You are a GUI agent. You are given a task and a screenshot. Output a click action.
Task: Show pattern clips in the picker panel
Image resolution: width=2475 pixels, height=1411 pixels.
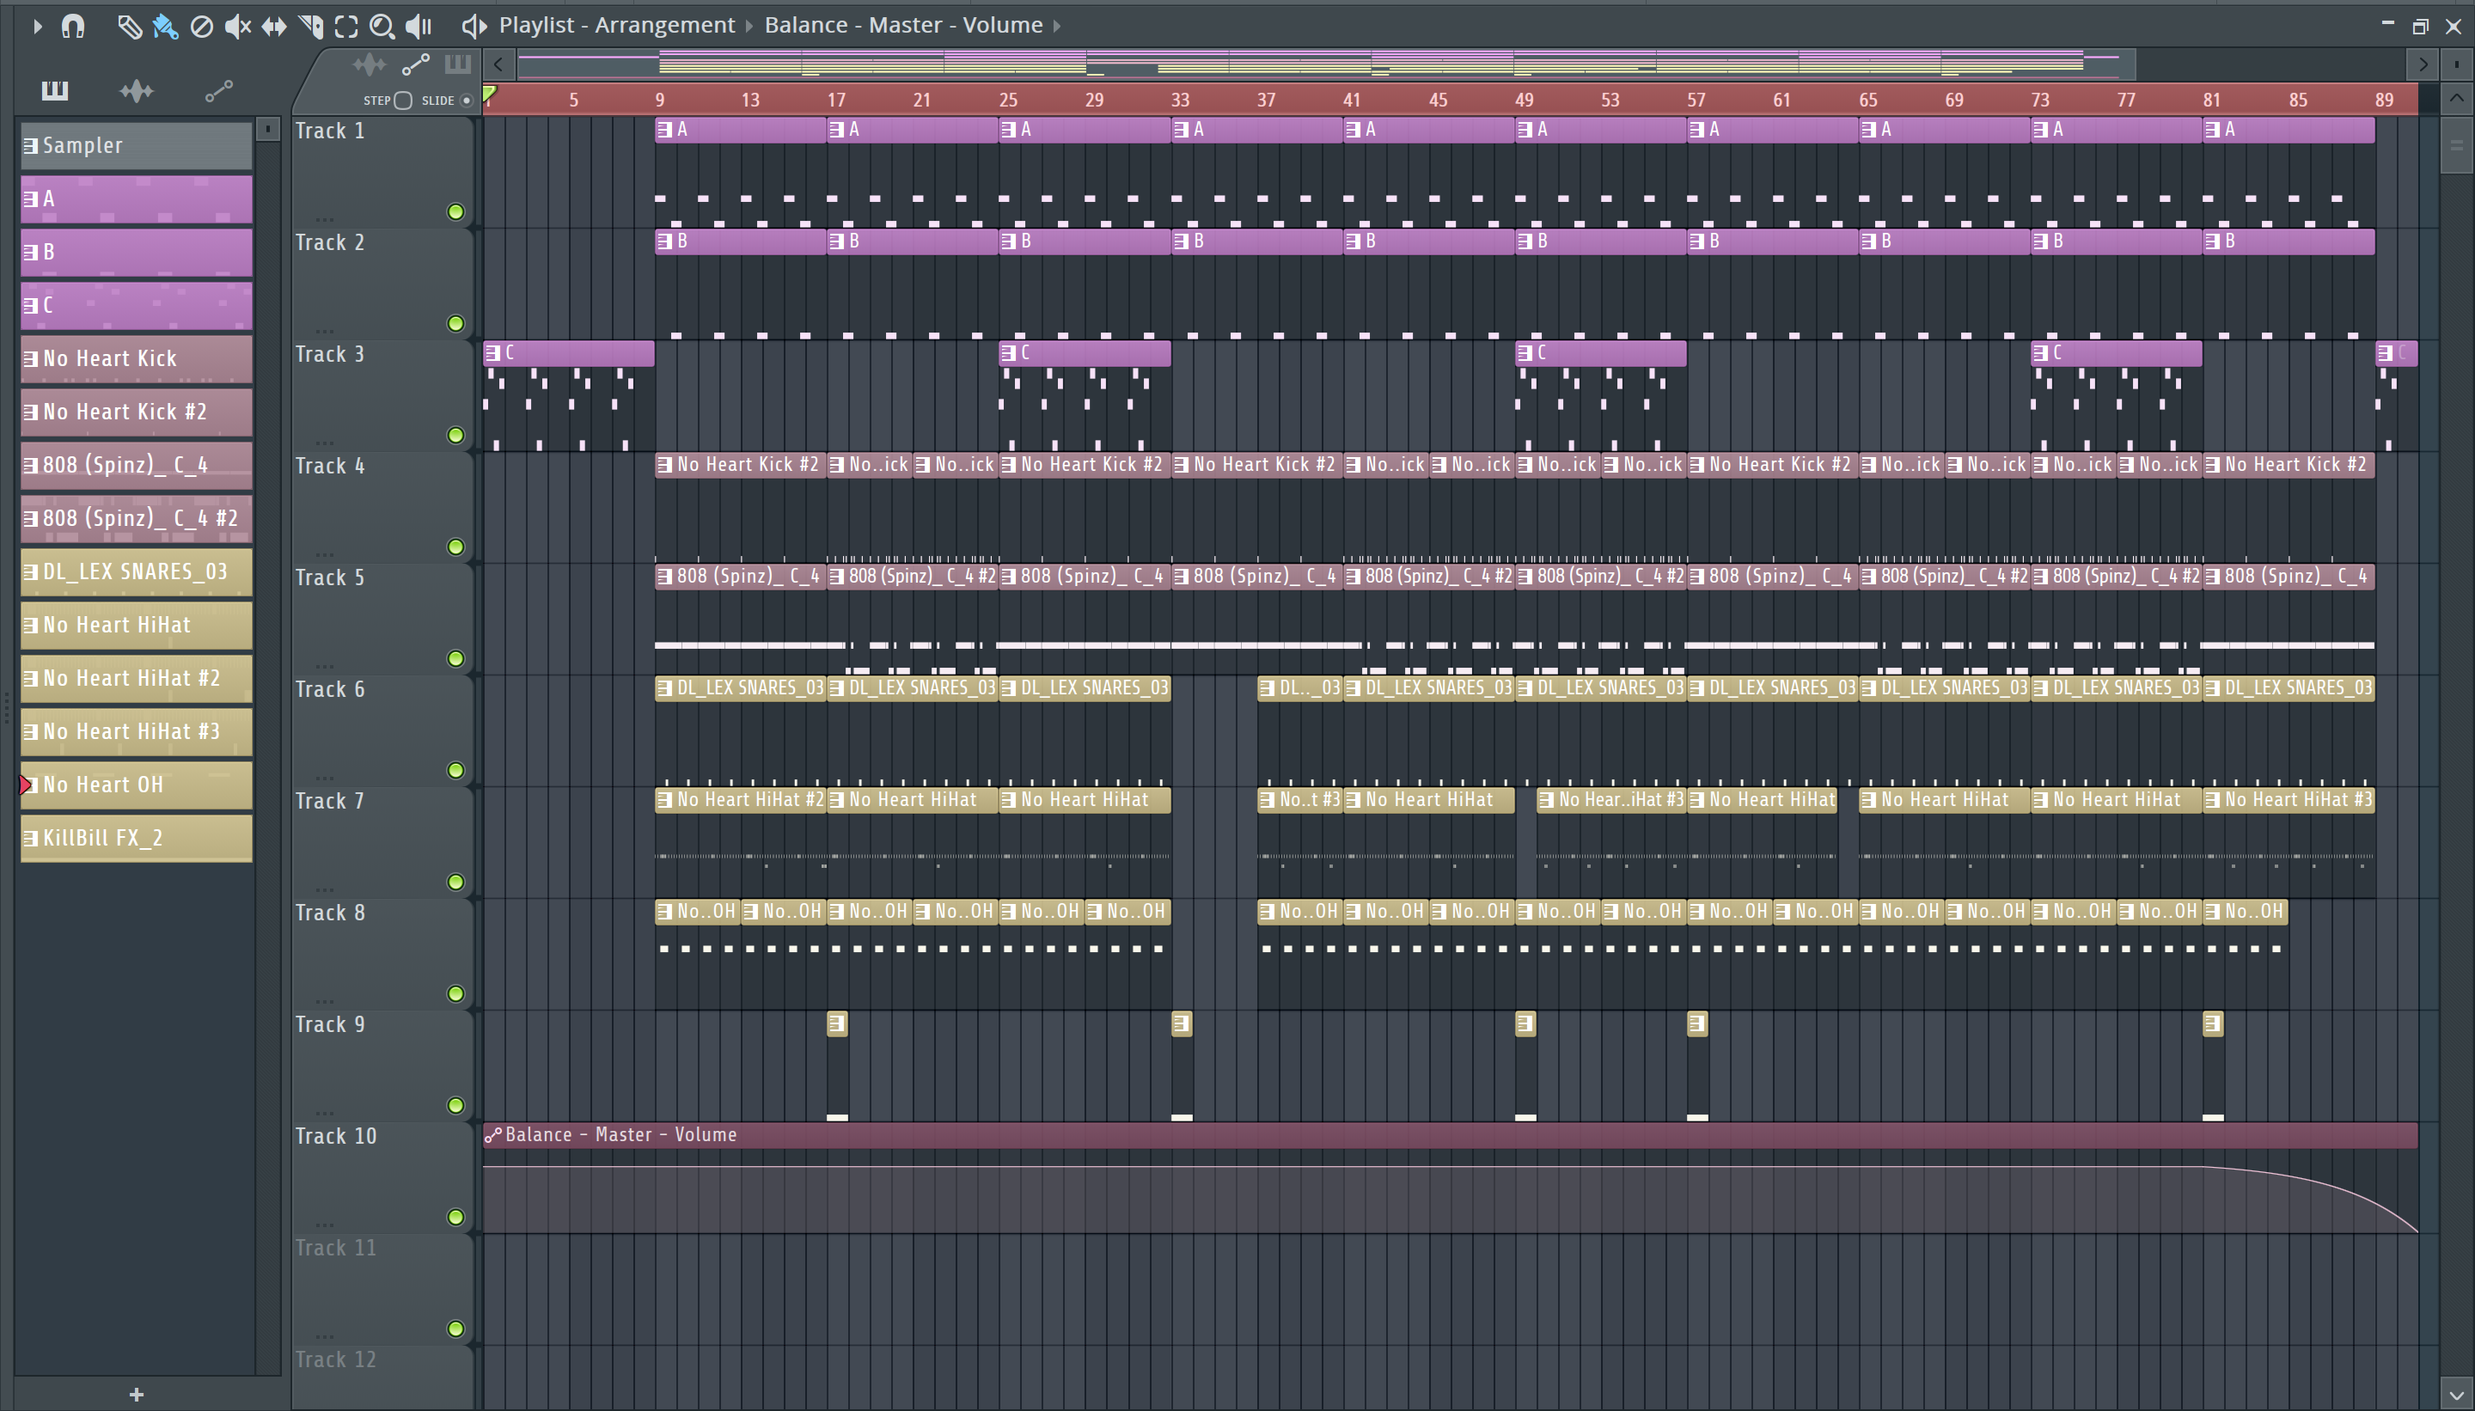[55, 91]
